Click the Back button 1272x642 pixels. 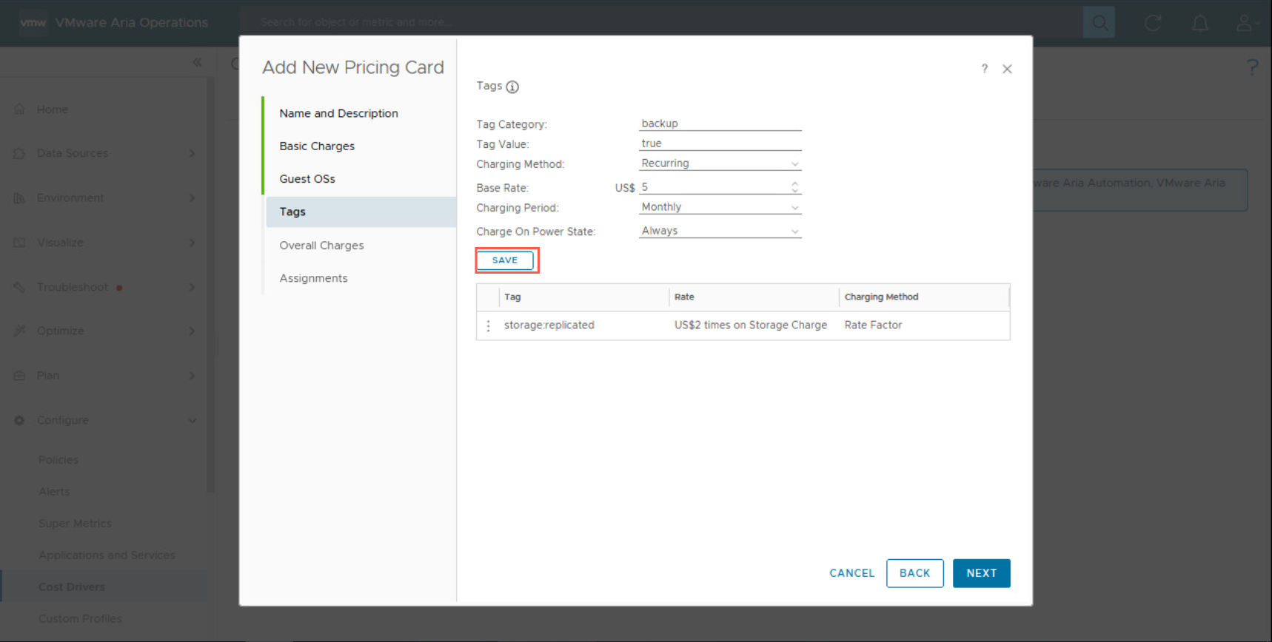pos(914,573)
